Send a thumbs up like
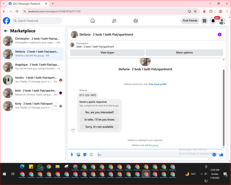Viewport: 231px width, 185px height. point(221,154)
